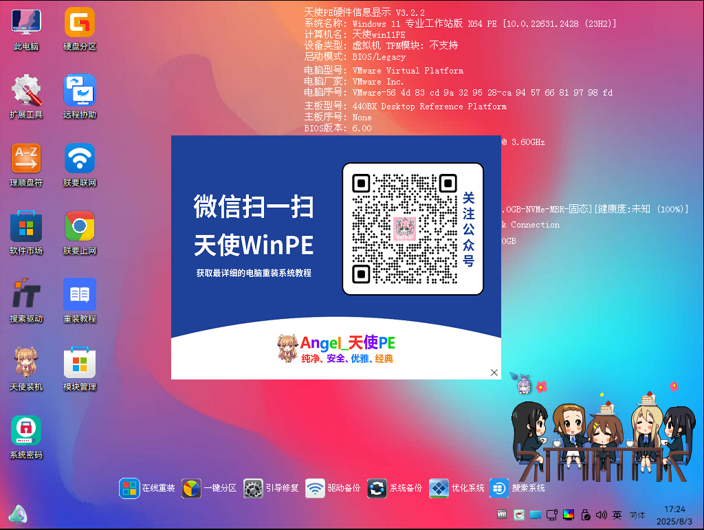Open 扩展工具 extension tools icon
This screenshot has width=704, height=530.
click(26, 97)
